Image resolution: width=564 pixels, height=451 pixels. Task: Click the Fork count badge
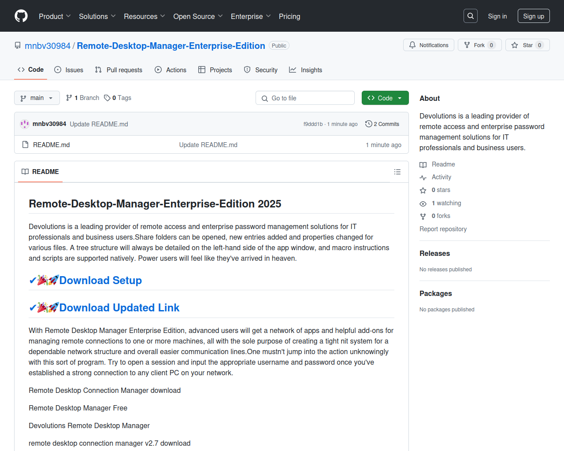491,45
